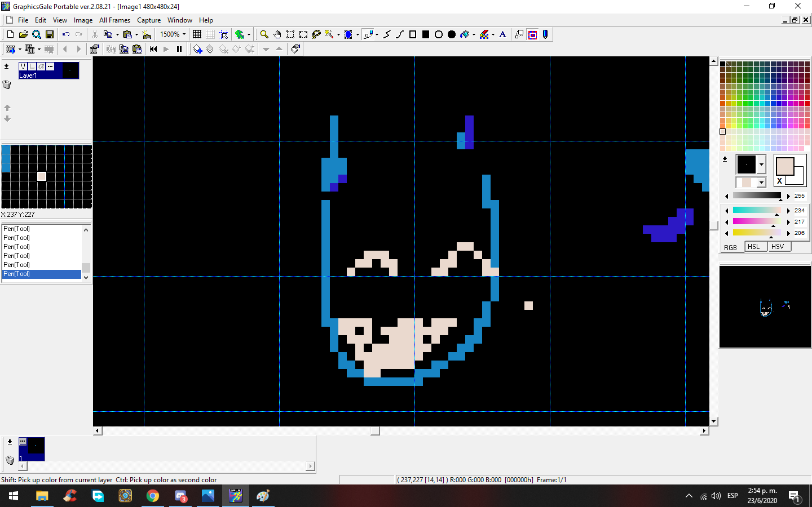Viewport: 812px width, 507px height.
Task: Open Layer1 options ellipsis button
Action: (x=50, y=66)
